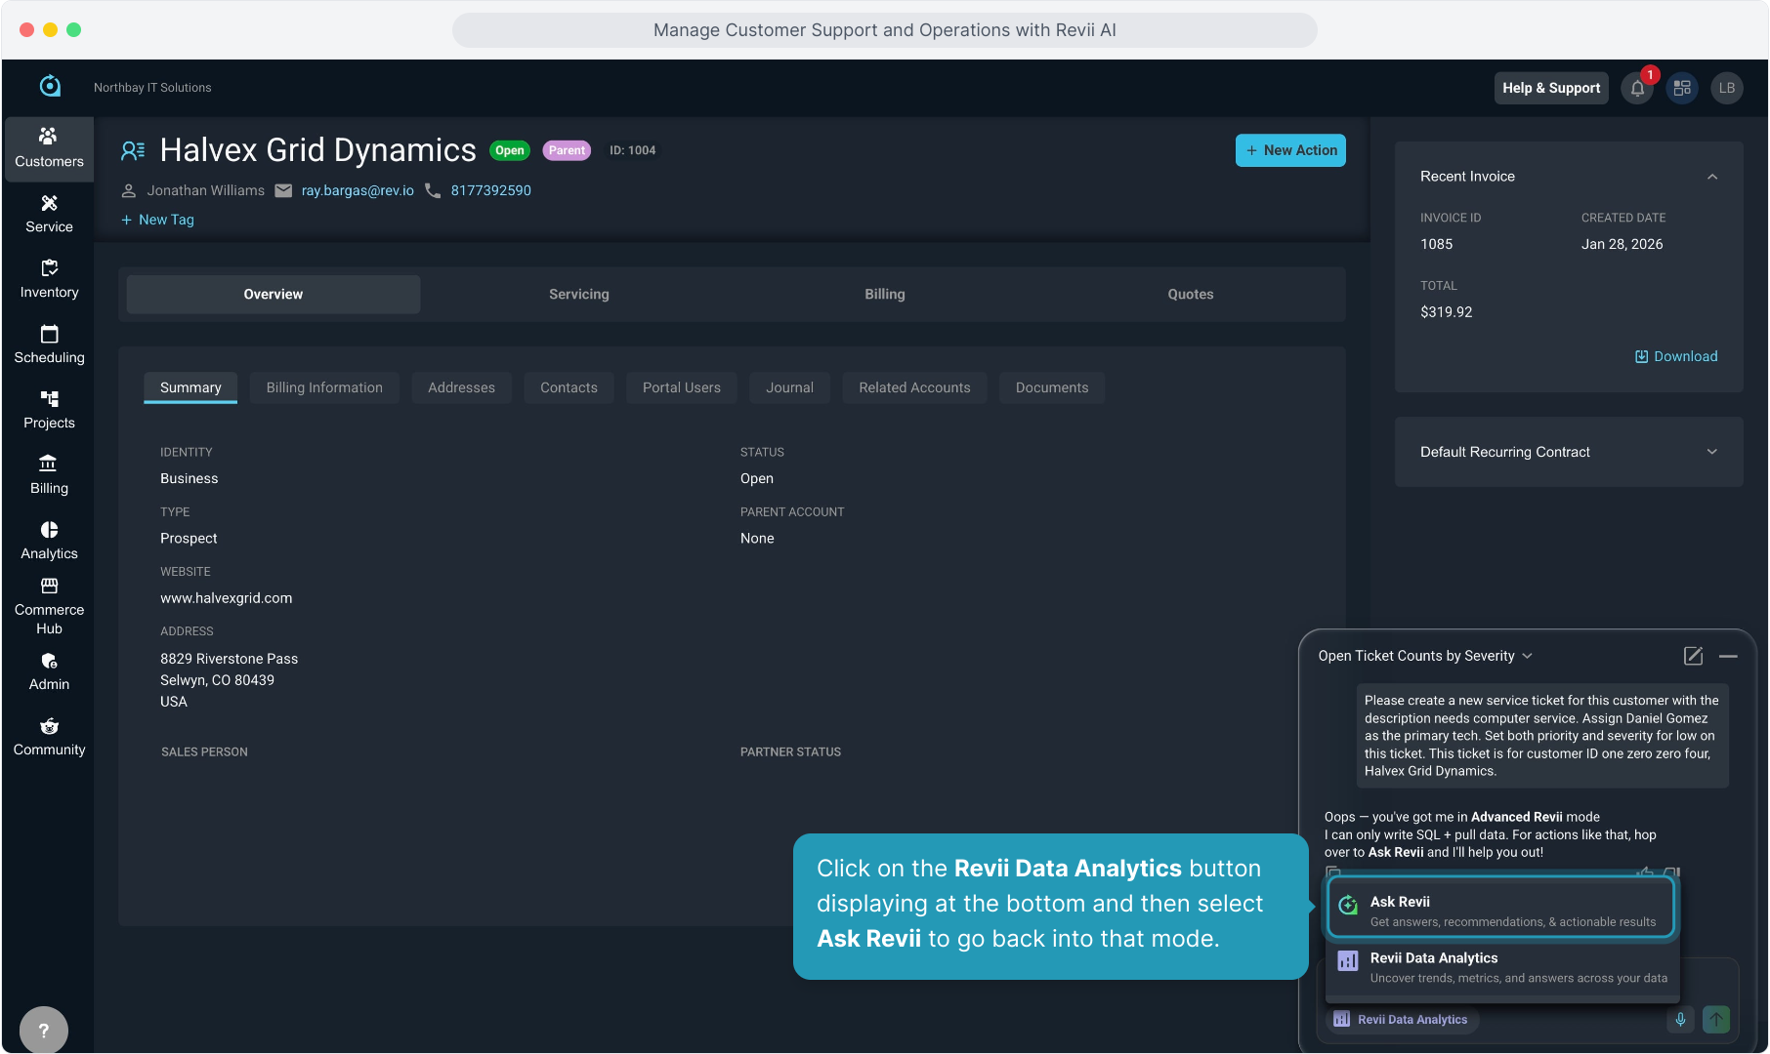This screenshot has width=1770, height=1054.
Task: Choose Revii Data Analytics mode option
Action: coord(1500,967)
